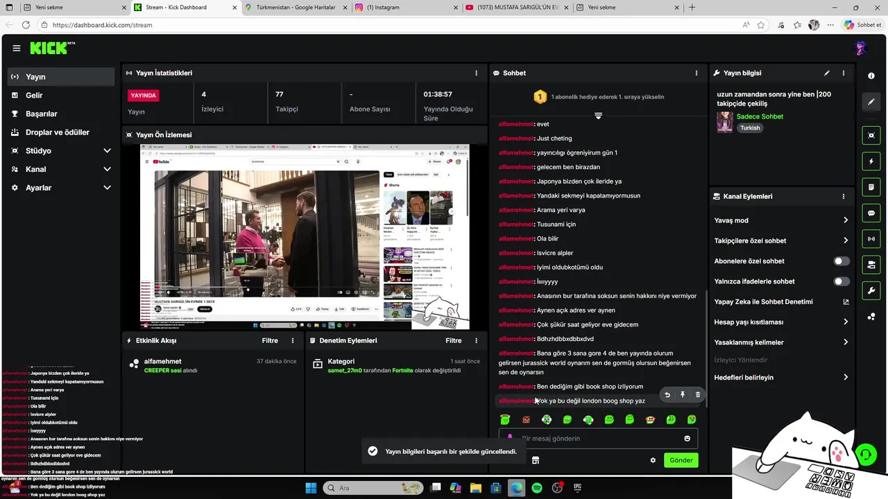Switch to Türkmenistan Google Haritalar tab

(x=295, y=8)
